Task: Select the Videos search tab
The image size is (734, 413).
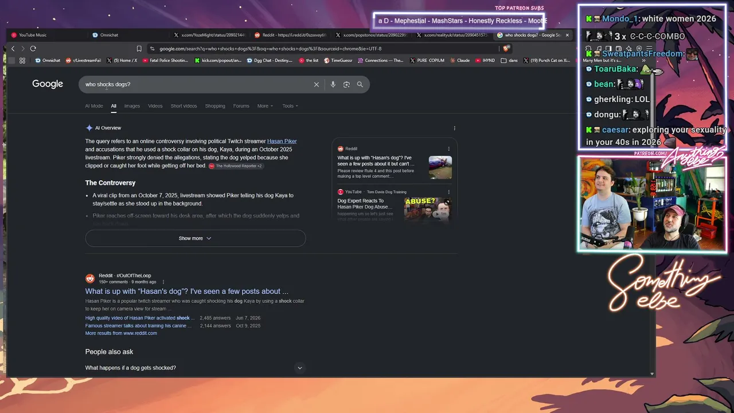Action: pyautogui.click(x=155, y=106)
